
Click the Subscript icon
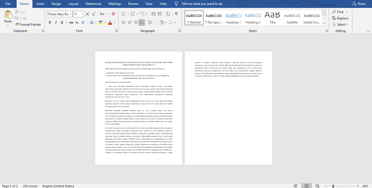pos(77,22)
